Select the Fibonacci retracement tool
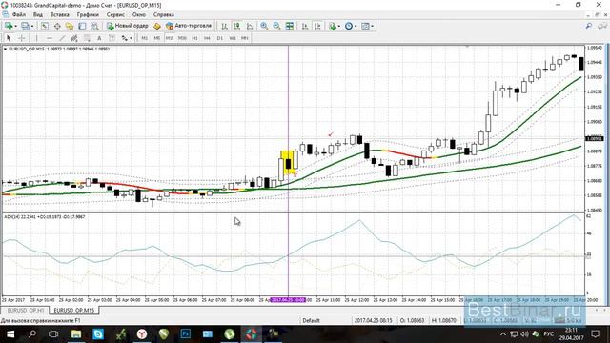The width and height of the screenshot is (610, 343). point(87,38)
